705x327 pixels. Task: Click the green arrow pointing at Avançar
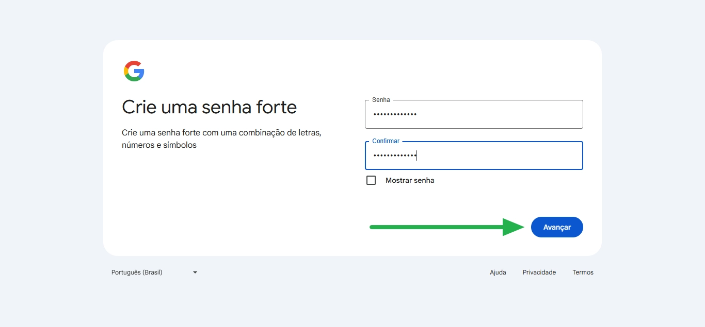tap(446, 227)
